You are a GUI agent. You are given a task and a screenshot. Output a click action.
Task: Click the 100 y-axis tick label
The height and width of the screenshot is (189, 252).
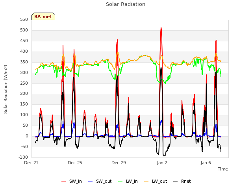coord(24,115)
